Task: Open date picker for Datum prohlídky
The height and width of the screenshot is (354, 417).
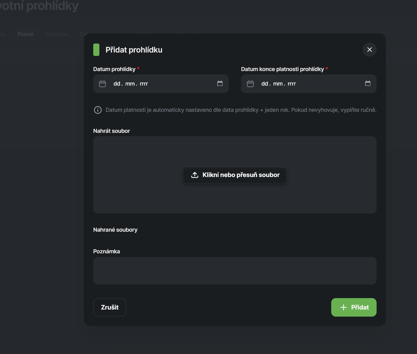Action: tap(220, 83)
